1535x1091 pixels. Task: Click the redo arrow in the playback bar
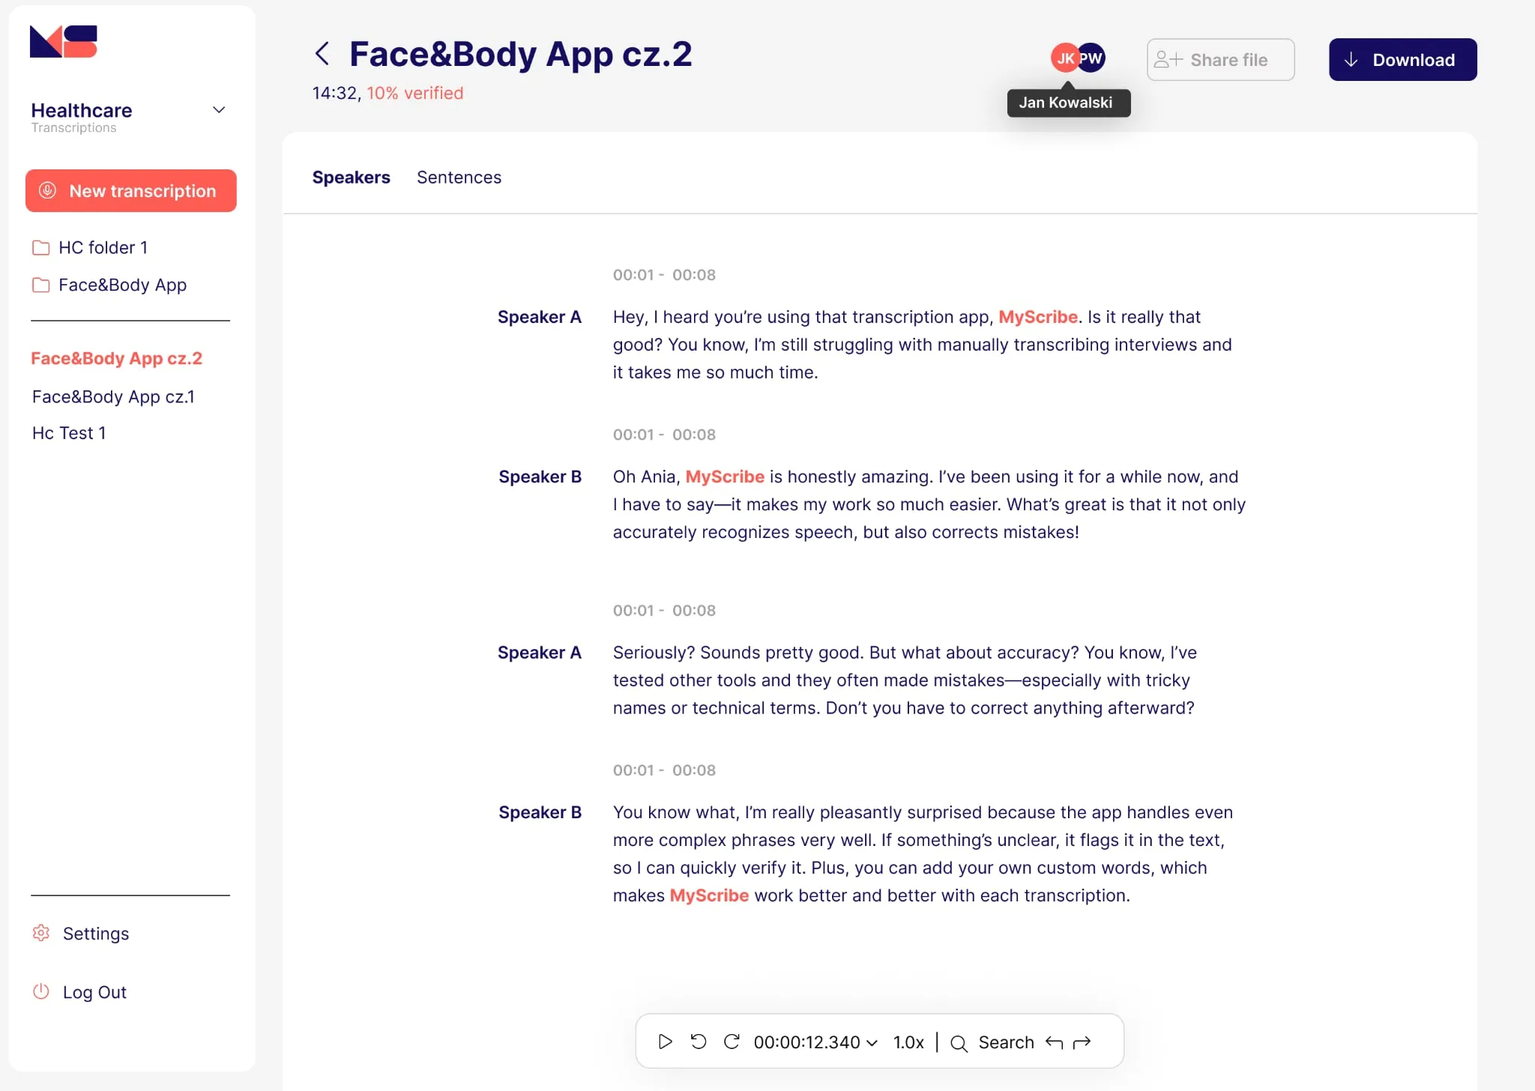1082,1042
